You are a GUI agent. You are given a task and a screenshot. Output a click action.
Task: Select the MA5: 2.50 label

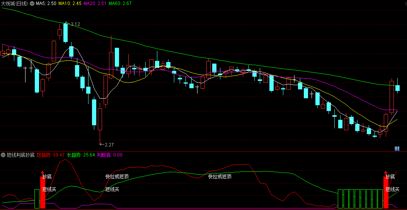pos(46,3)
